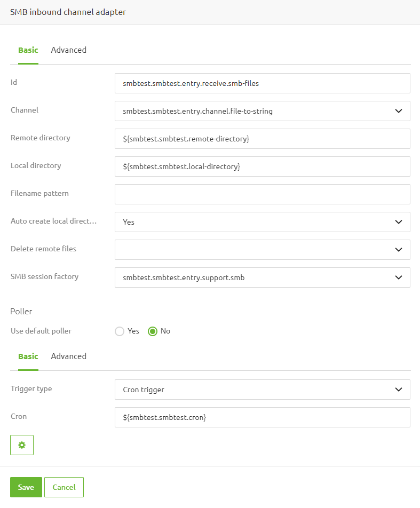This screenshot has width=420, height=508.
Task: Select the Yes radio for default poller
Action: click(x=120, y=331)
